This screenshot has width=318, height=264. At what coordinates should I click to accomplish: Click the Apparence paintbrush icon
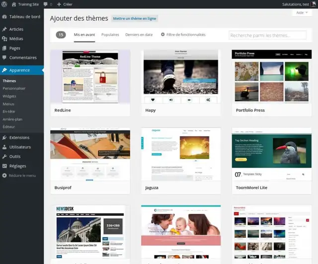[4, 70]
